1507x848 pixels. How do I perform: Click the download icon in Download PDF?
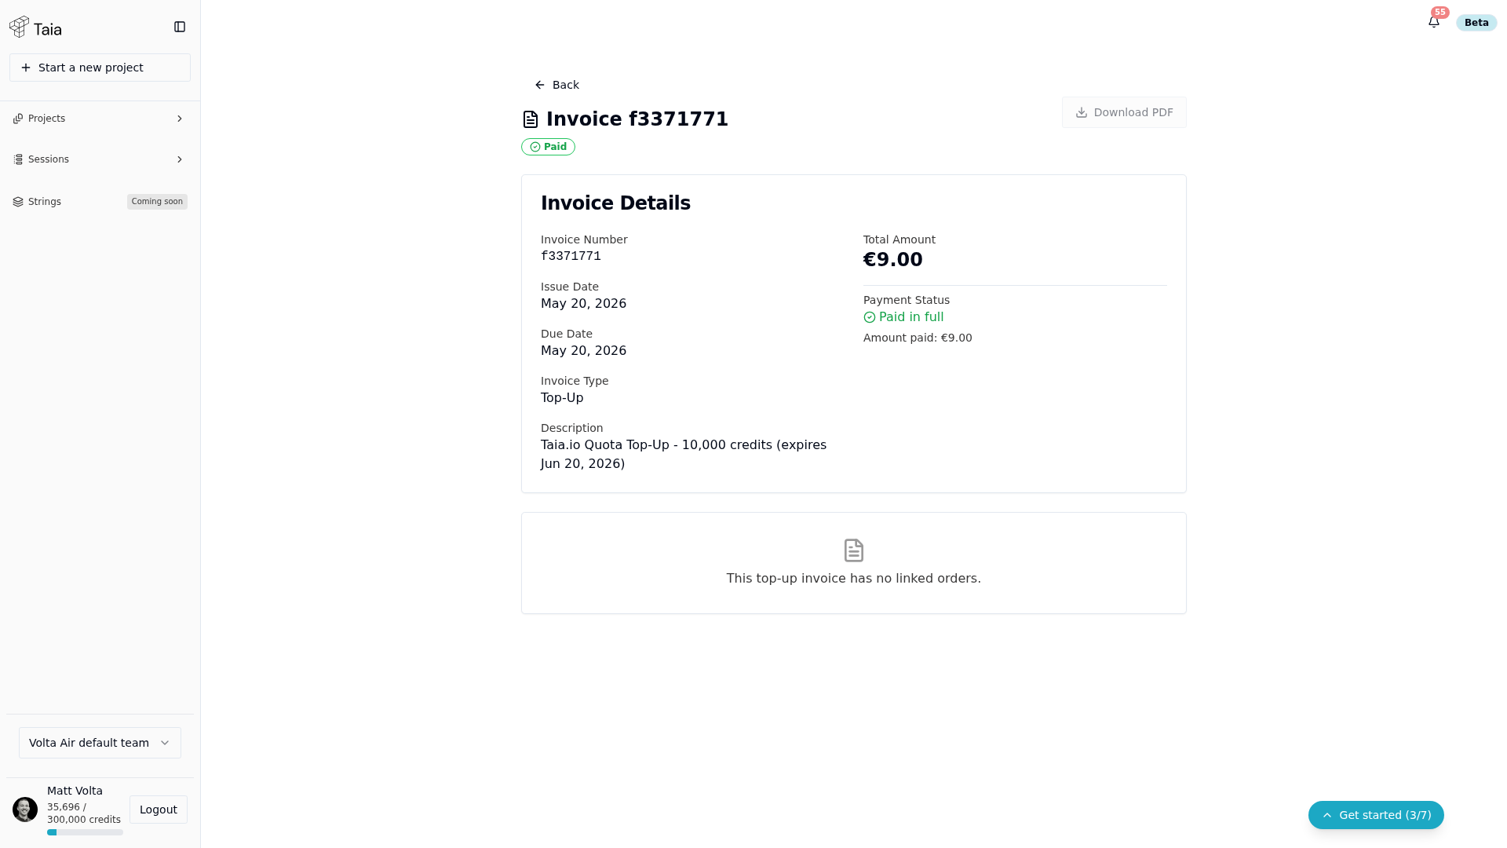[1082, 112]
